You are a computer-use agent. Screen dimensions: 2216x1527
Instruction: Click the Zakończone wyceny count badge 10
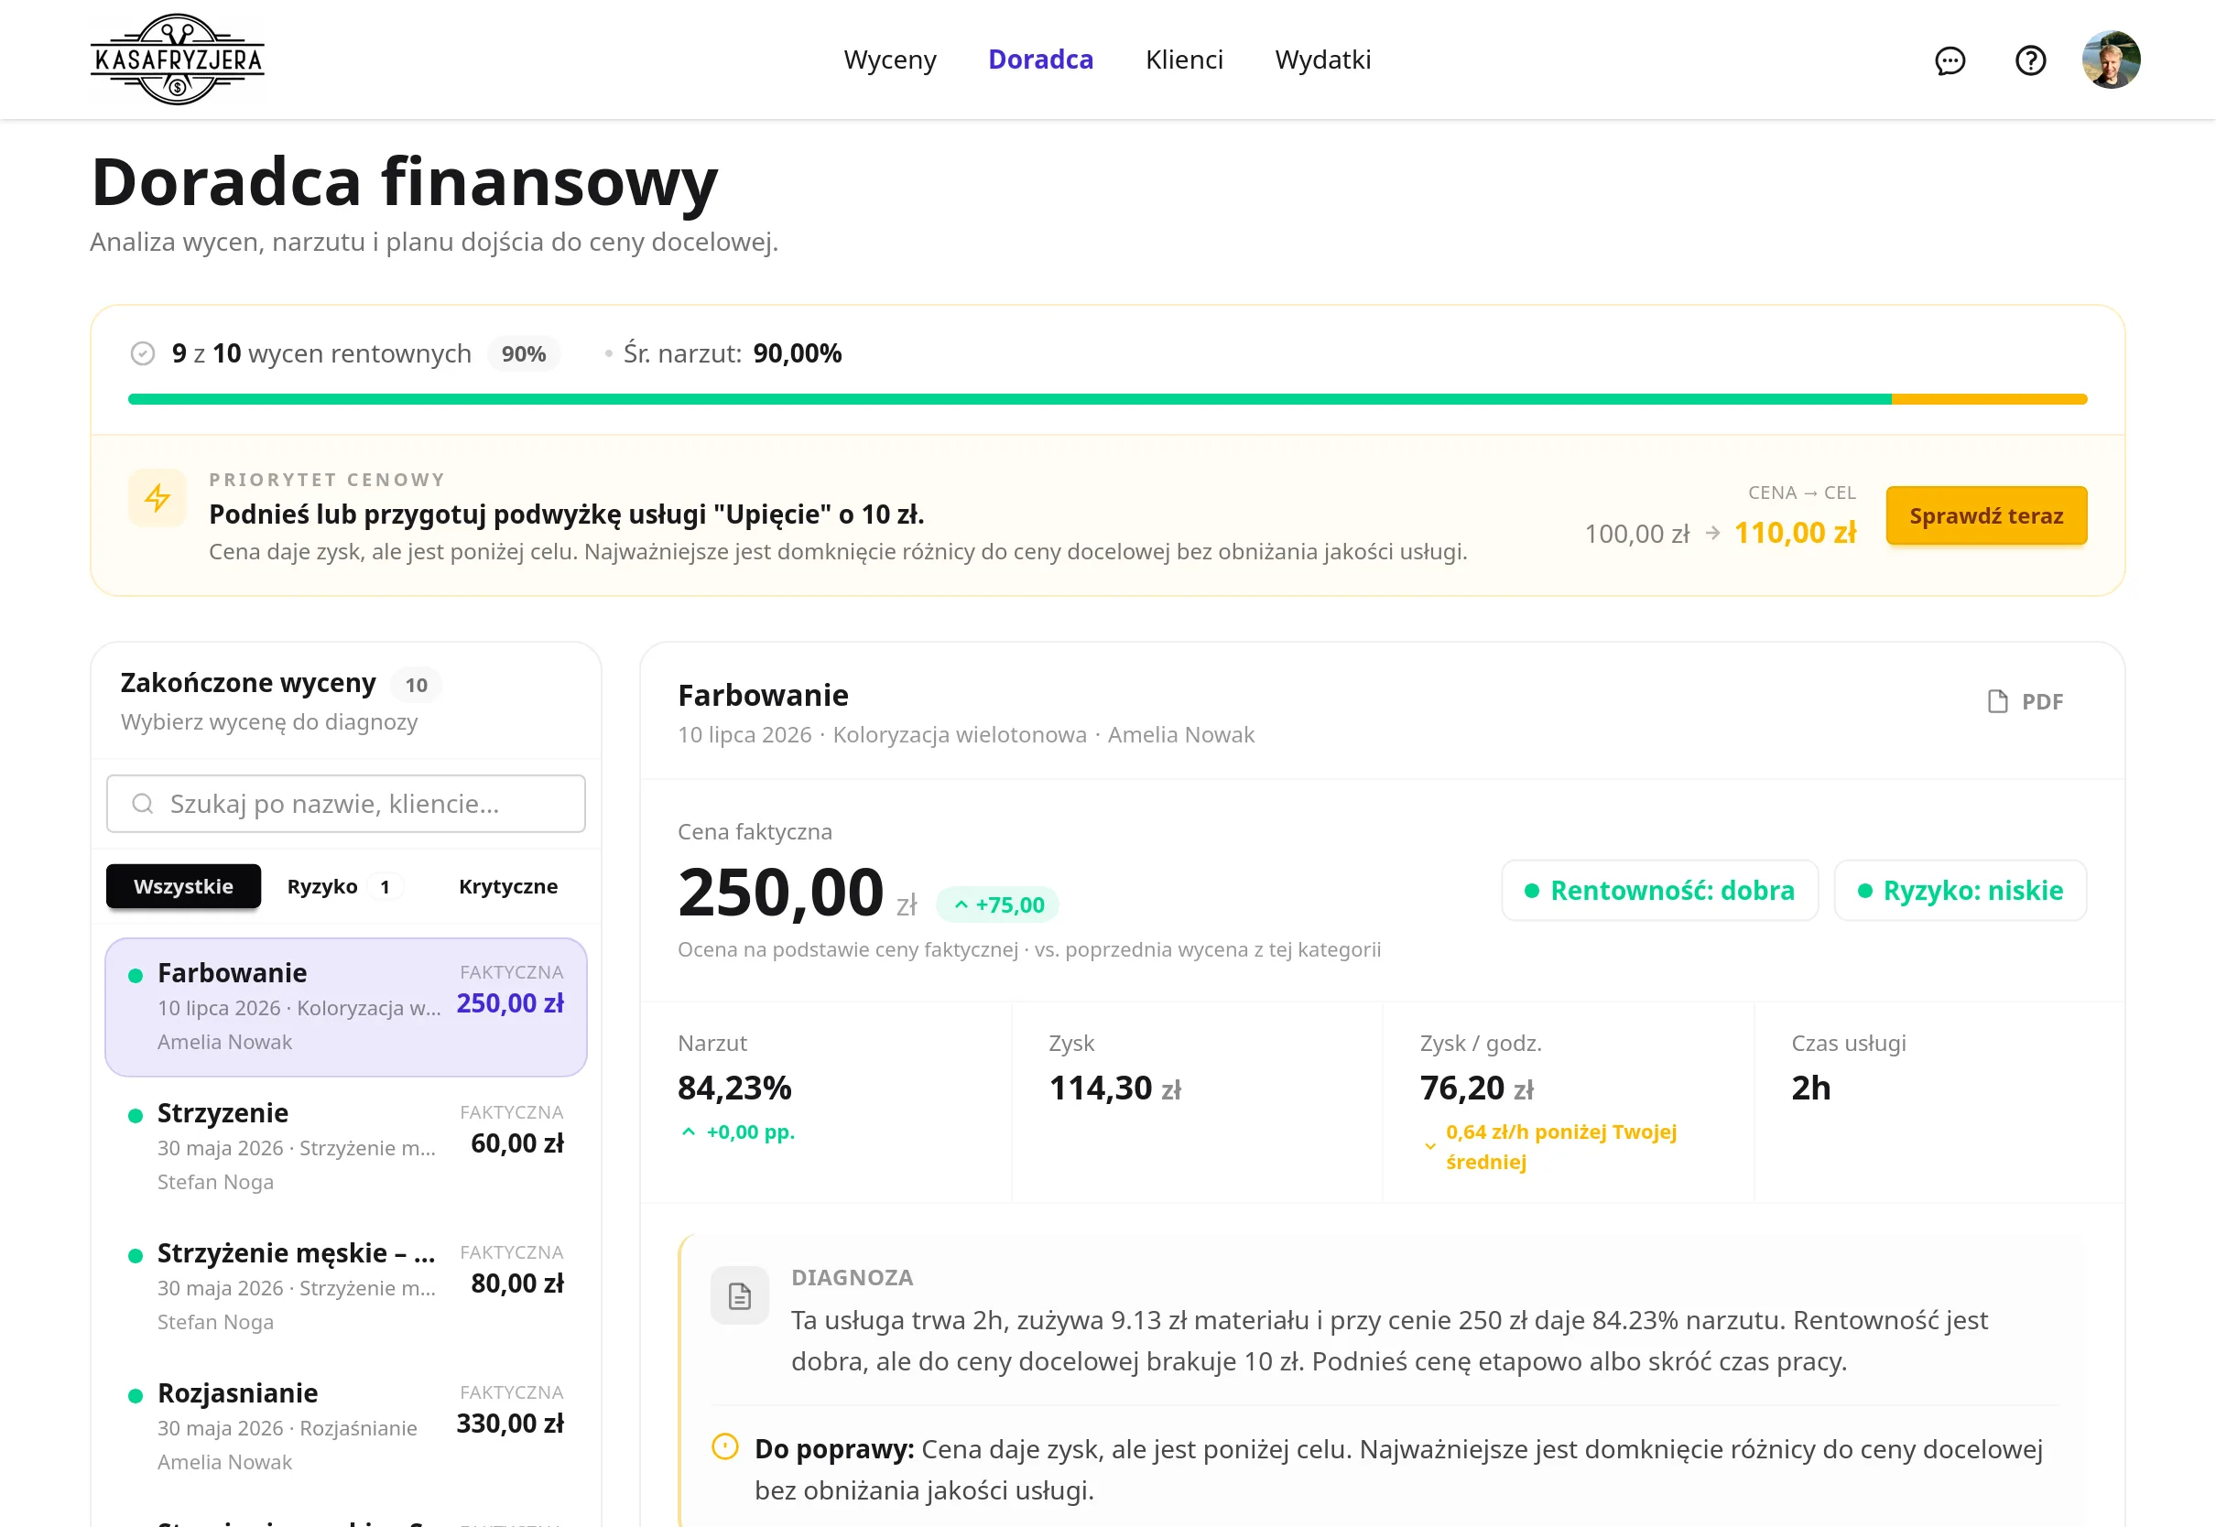pyautogui.click(x=417, y=685)
